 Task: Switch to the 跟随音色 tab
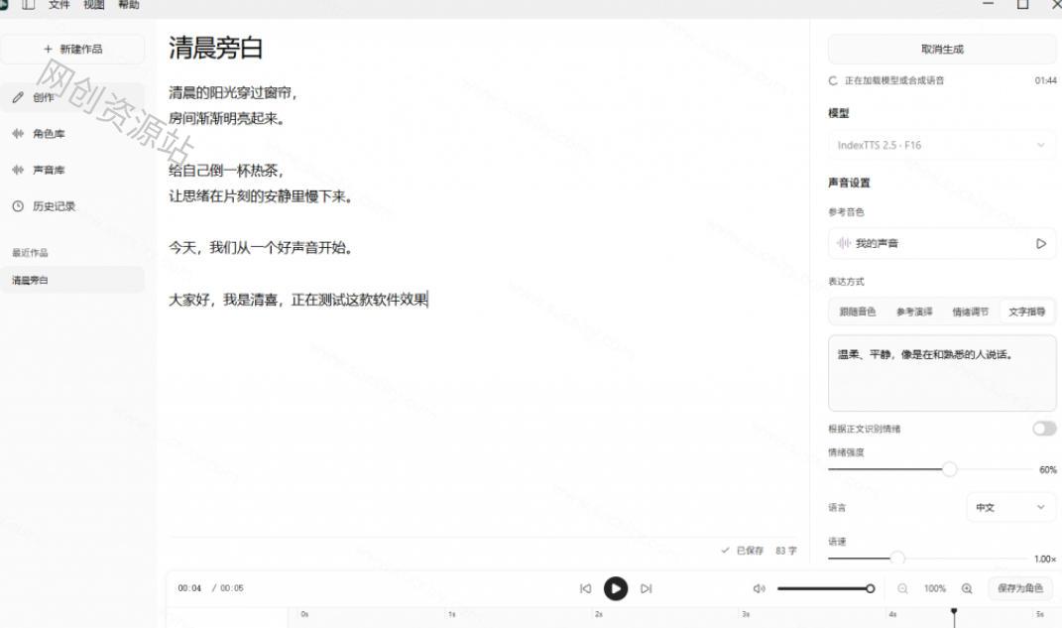pos(858,312)
